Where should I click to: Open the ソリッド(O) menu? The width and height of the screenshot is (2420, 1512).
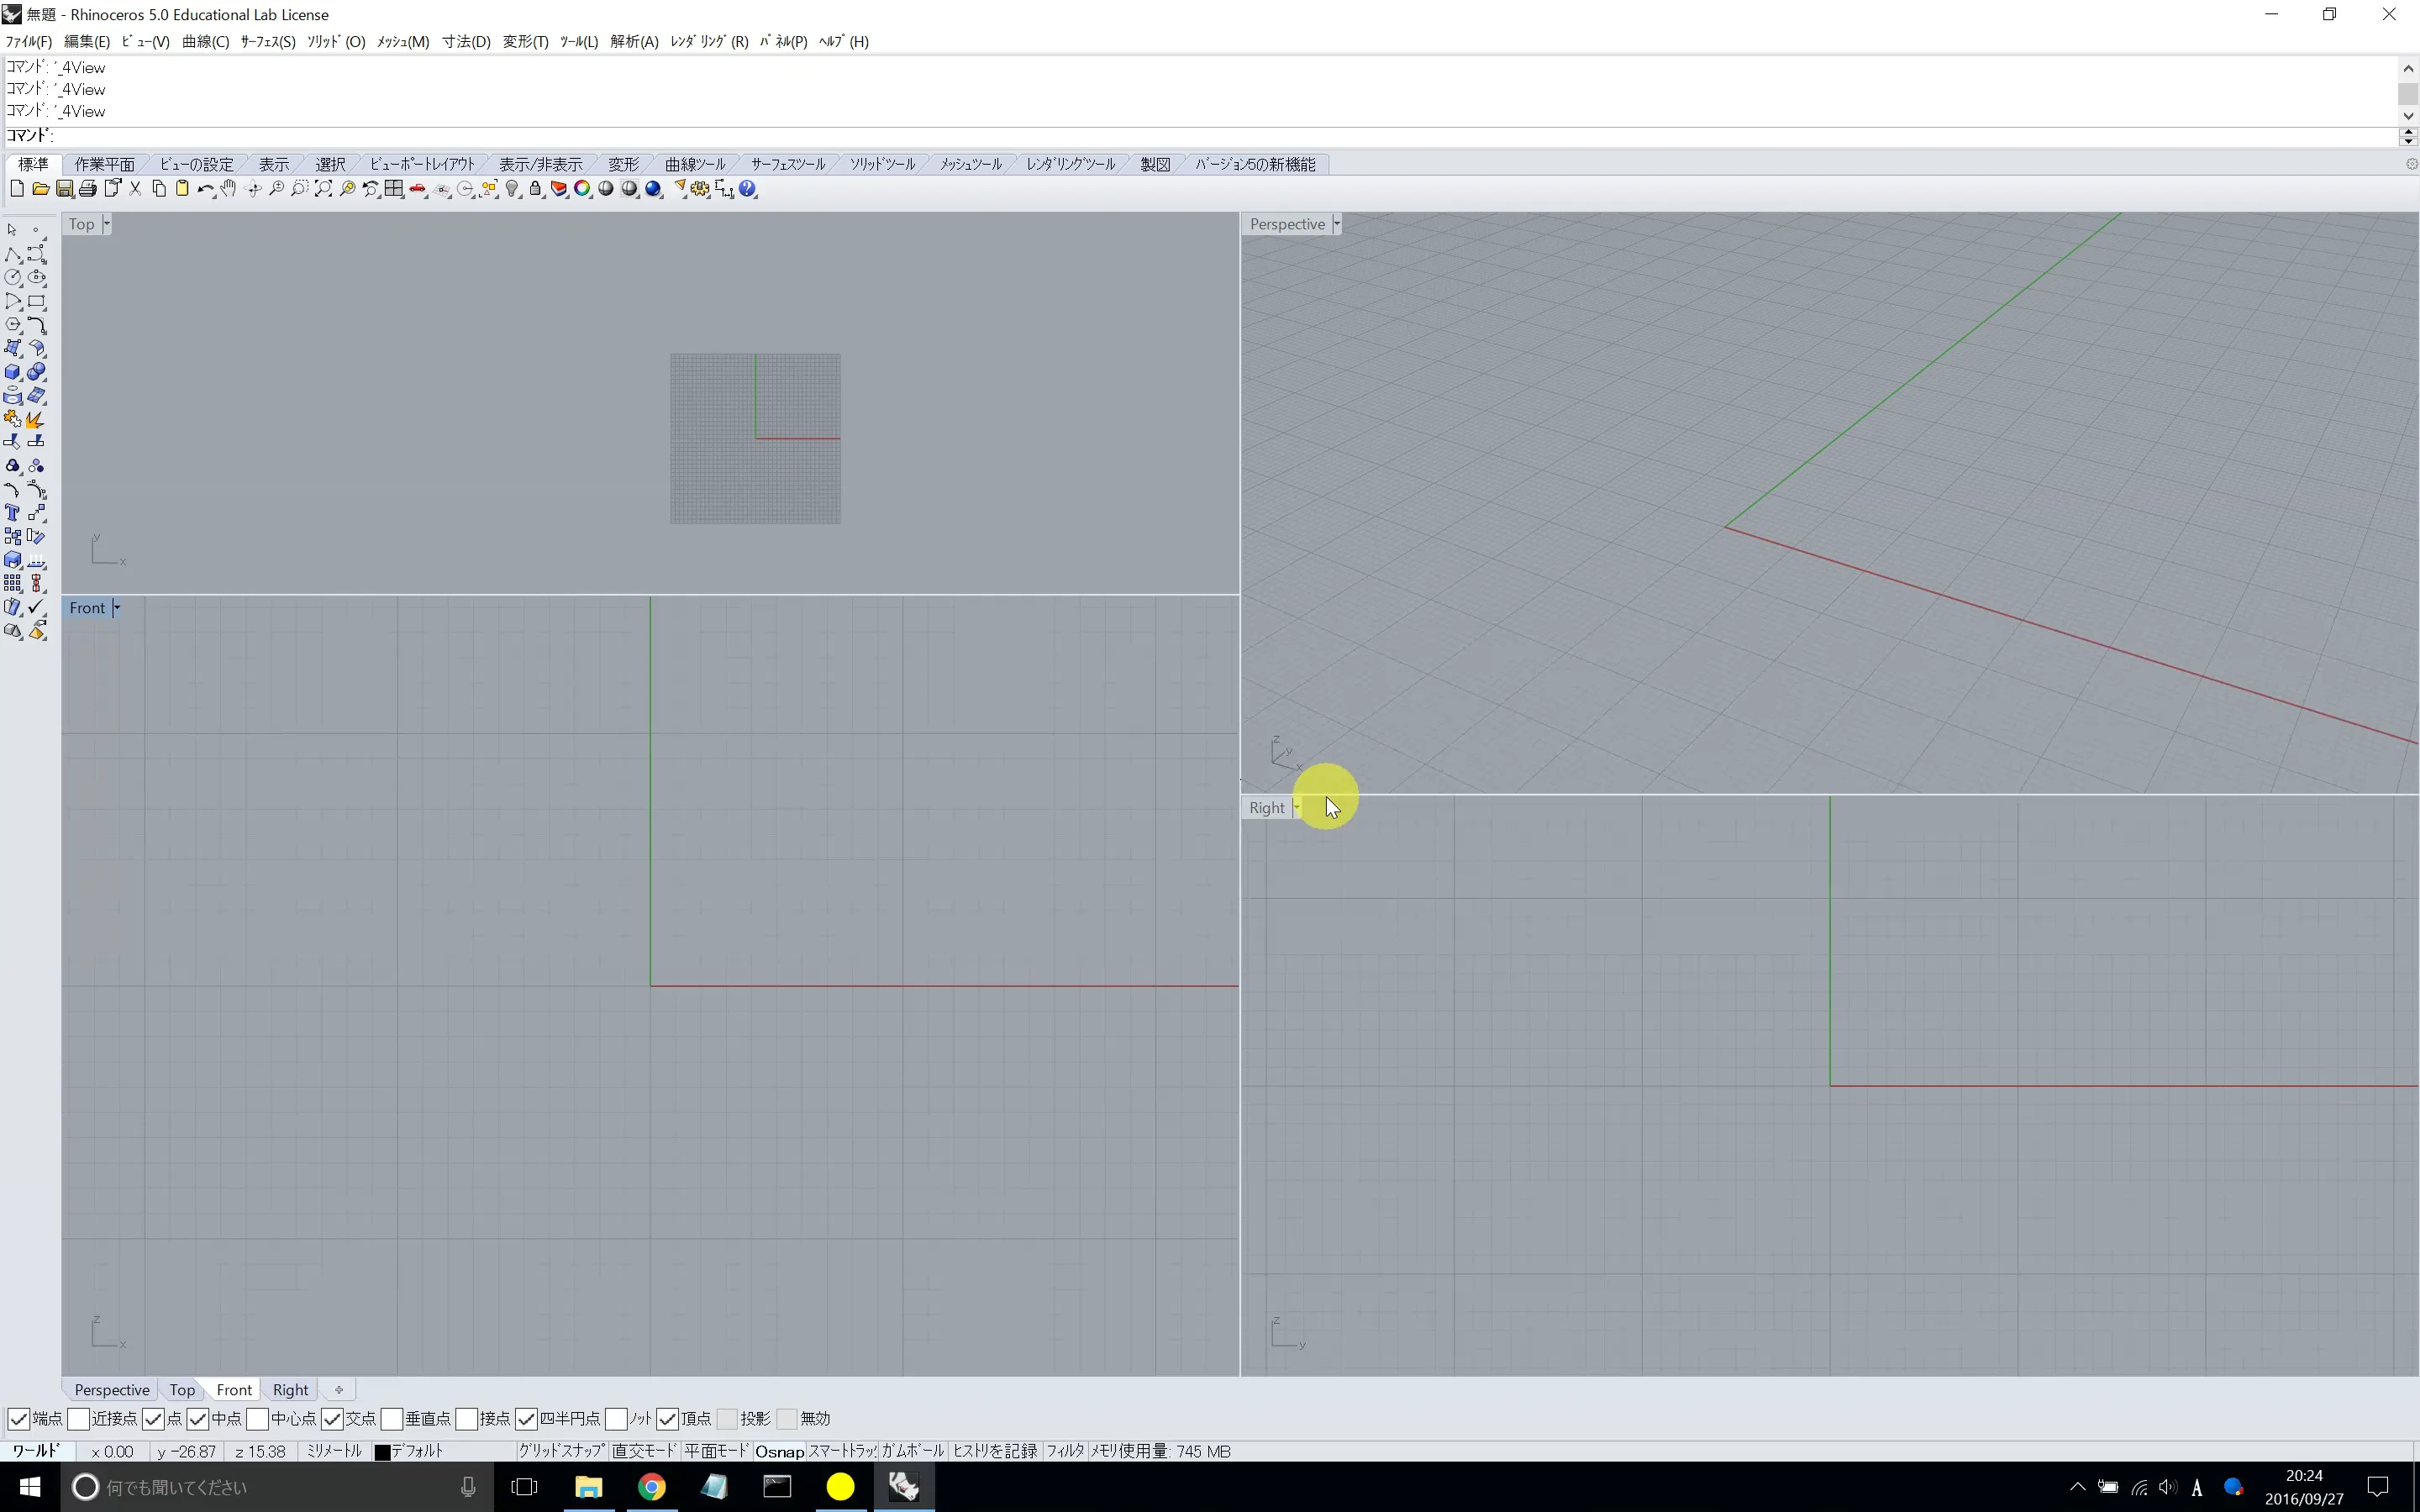coord(336,41)
